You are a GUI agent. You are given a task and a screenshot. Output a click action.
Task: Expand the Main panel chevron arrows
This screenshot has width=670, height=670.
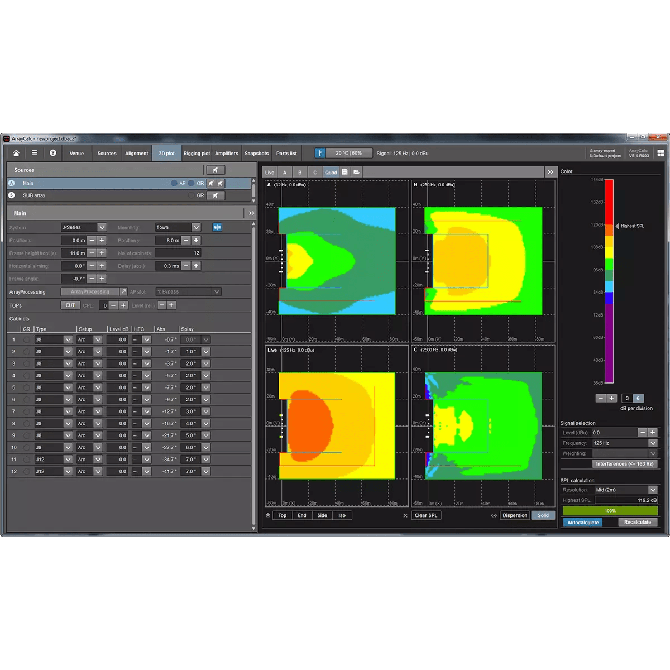pyautogui.click(x=251, y=213)
